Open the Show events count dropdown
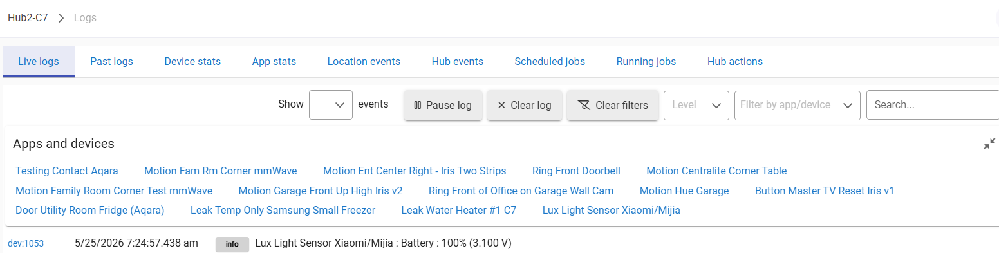Image resolution: width=999 pixels, height=253 pixels. [331, 105]
